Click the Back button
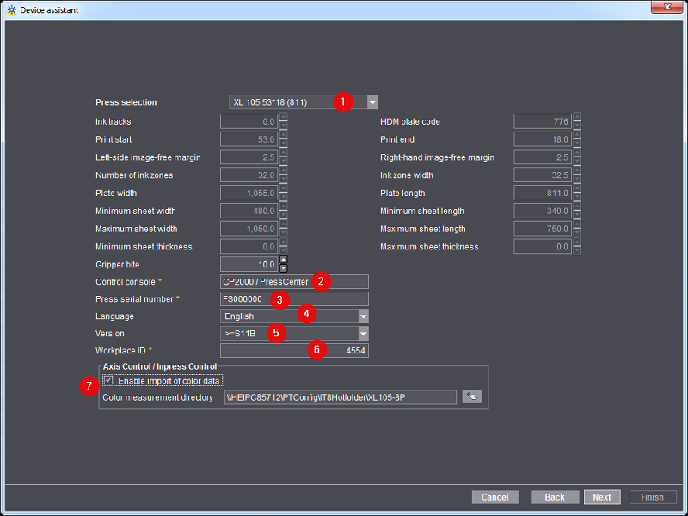Image resolution: width=688 pixels, height=516 pixels. [x=555, y=496]
